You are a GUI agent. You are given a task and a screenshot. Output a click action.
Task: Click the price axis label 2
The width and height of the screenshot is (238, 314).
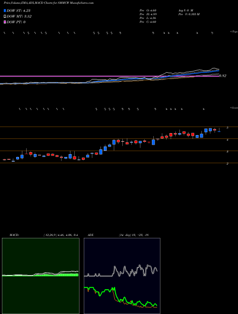(x=228, y=164)
